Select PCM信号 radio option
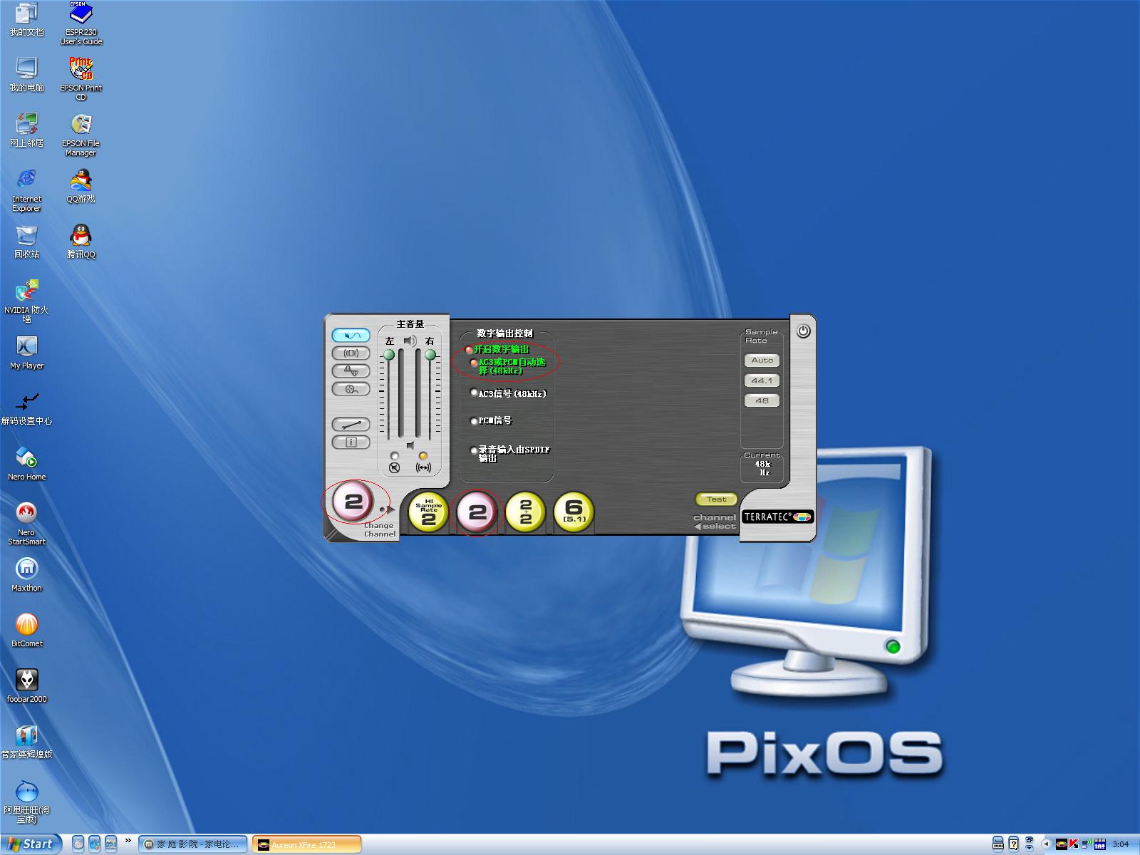 coord(491,420)
